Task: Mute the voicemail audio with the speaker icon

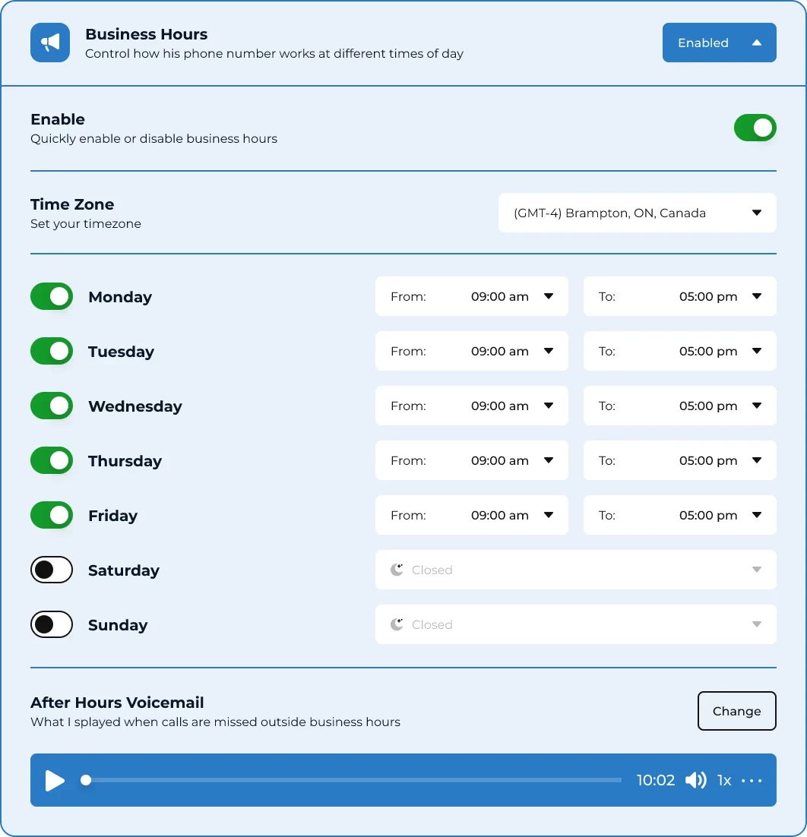Action: pos(695,780)
